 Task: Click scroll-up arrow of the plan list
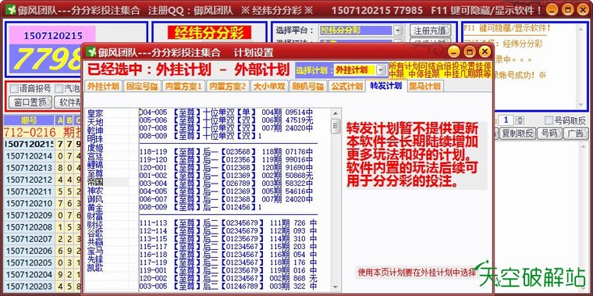[335, 113]
